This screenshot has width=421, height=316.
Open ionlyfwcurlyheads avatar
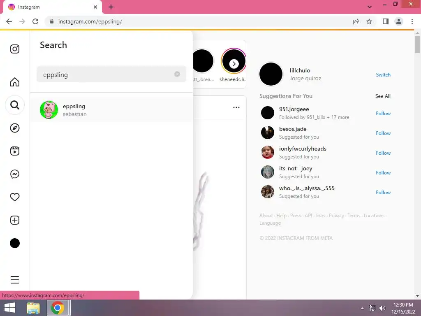click(268, 152)
